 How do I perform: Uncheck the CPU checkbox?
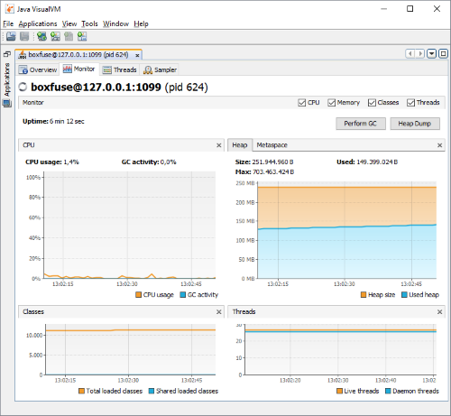click(302, 103)
